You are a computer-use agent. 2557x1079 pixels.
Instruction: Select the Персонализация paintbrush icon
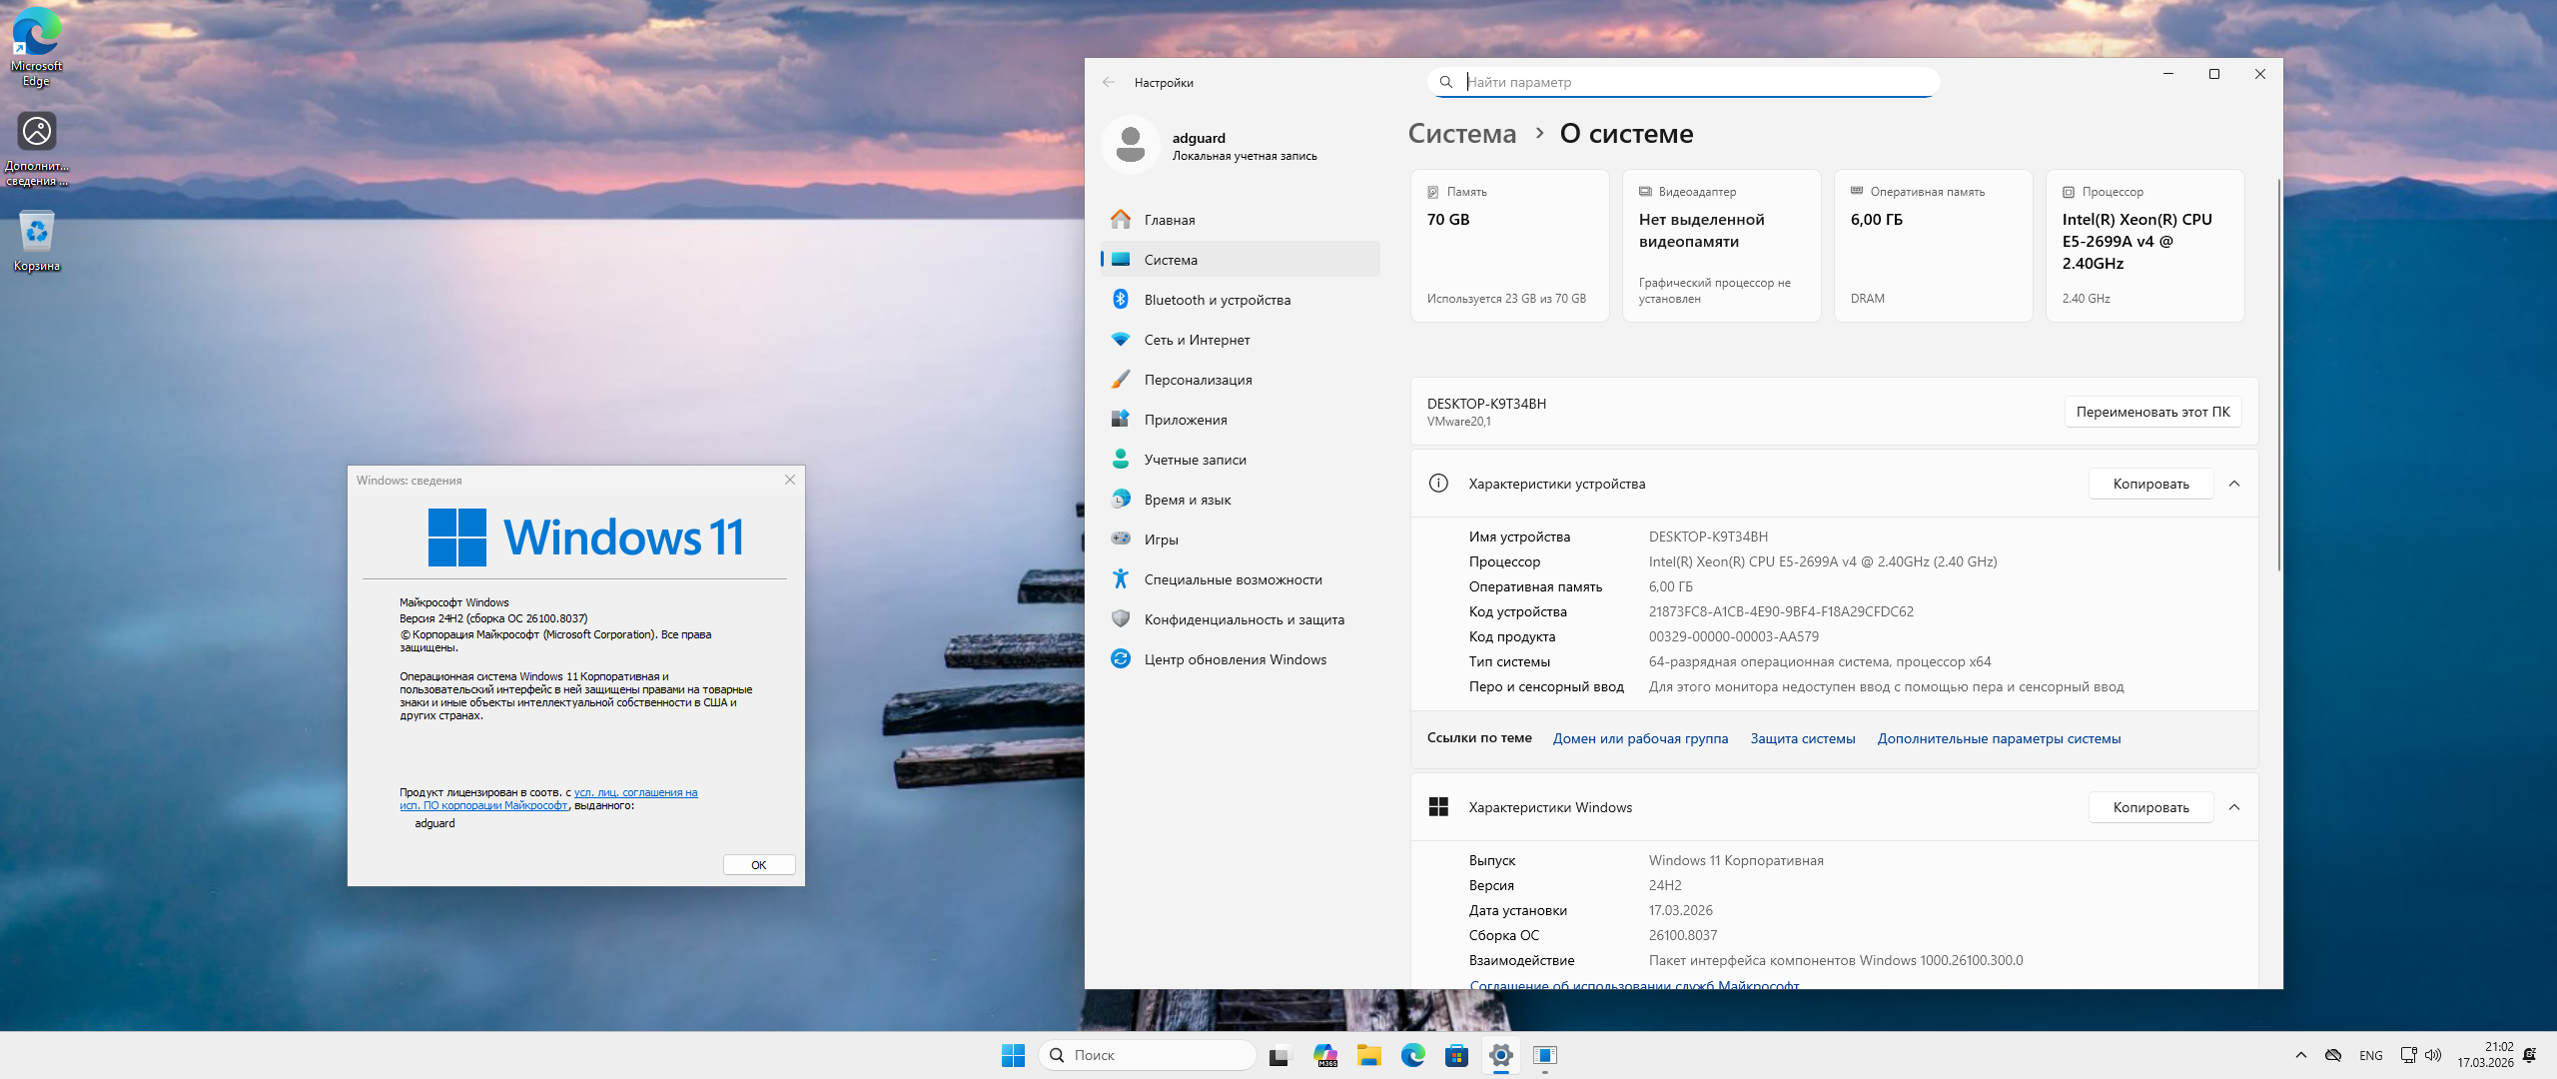tap(1121, 380)
